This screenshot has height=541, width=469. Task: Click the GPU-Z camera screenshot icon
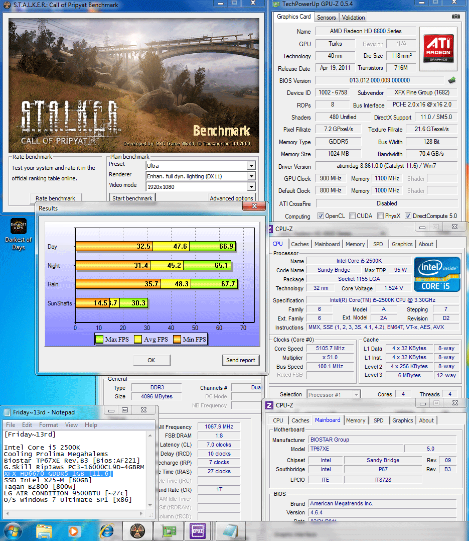pos(455,17)
